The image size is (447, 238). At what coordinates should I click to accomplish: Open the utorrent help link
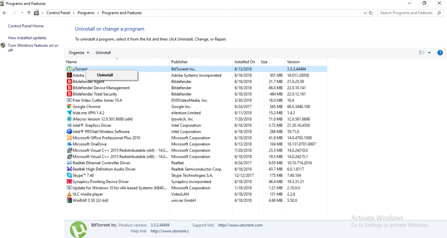[170, 231]
